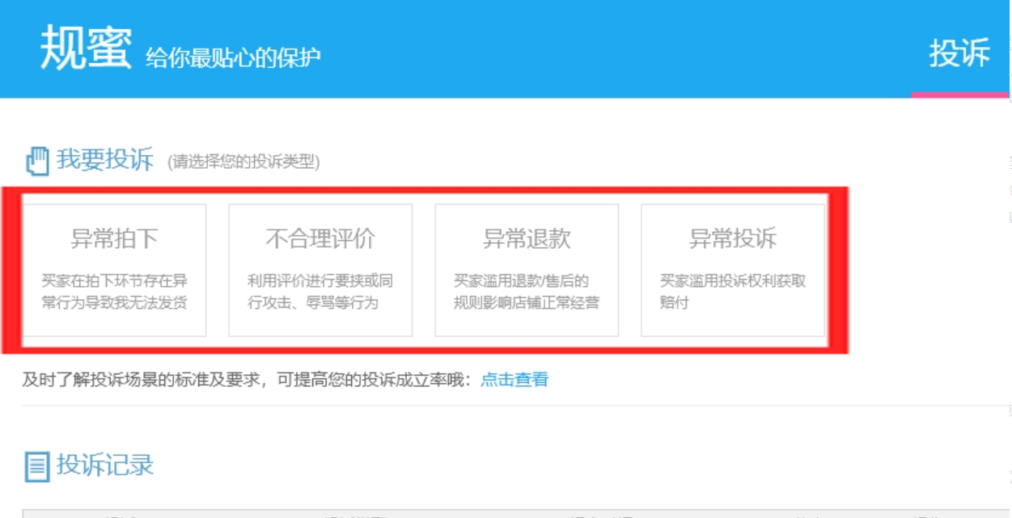This screenshot has width=1012, height=518.
Task: Click description 买家滥用退款/售后的规则
Action: point(527,292)
